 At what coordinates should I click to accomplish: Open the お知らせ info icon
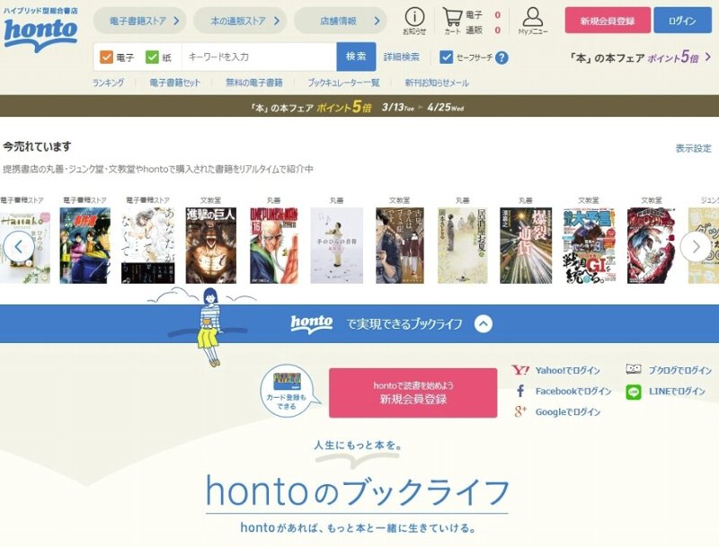click(x=414, y=17)
